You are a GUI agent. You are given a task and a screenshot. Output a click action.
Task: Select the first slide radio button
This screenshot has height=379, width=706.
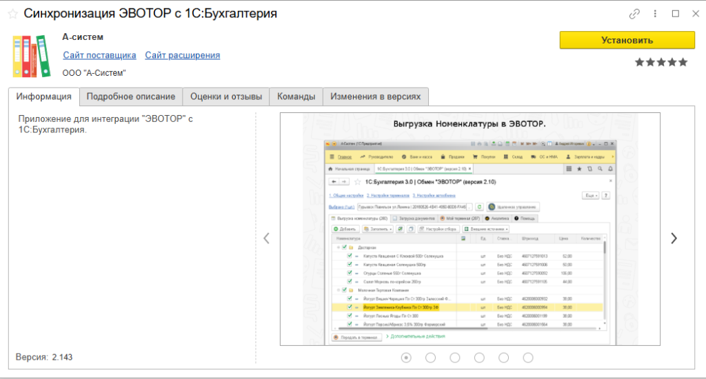point(406,358)
